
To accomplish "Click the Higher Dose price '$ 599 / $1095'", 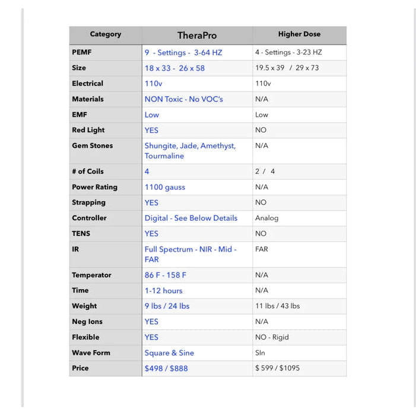I will pyautogui.click(x=278, y=368).
